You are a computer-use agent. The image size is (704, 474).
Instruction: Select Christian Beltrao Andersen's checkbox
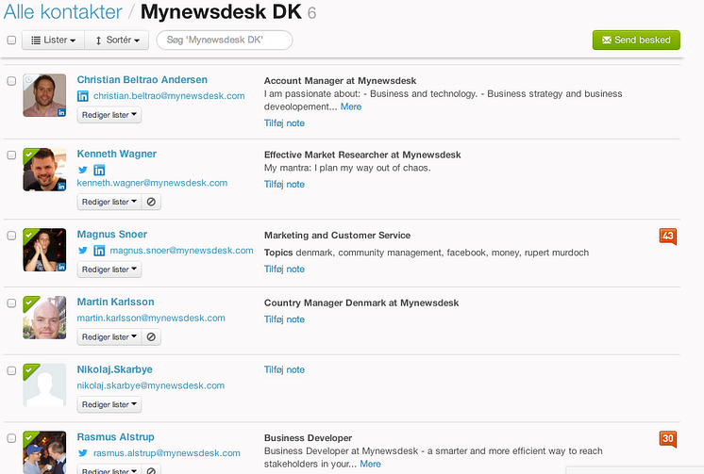11,81
